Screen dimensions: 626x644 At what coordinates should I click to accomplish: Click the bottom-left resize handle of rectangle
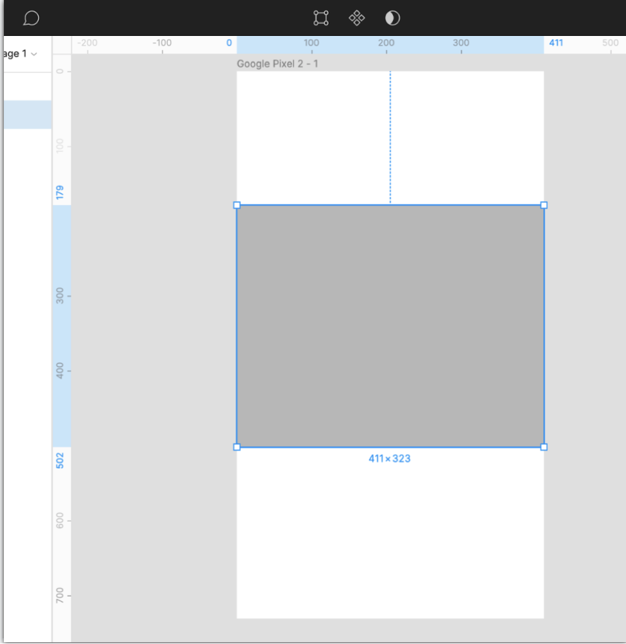(237, 447)
